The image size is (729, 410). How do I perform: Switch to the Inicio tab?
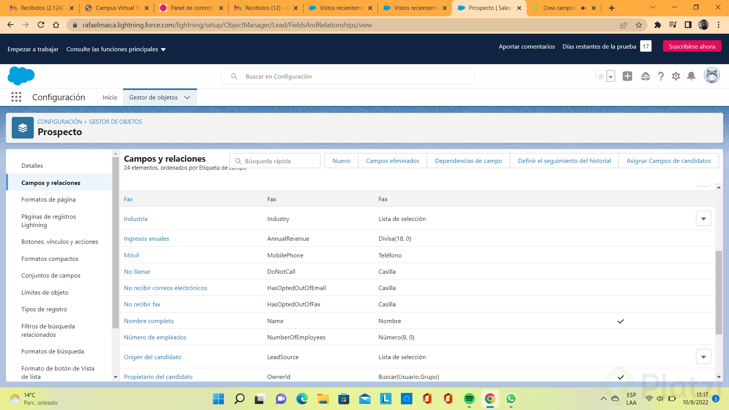point(110,98)
